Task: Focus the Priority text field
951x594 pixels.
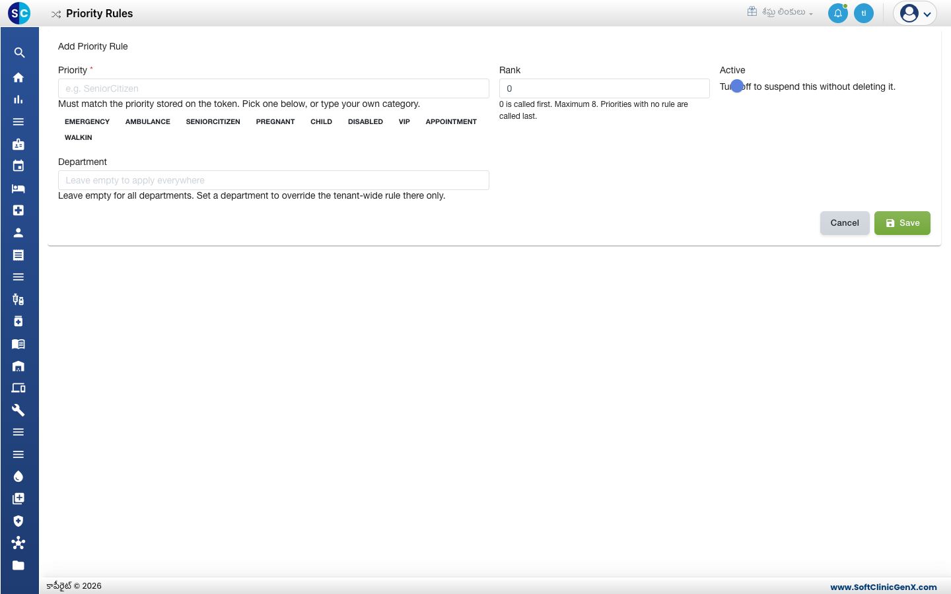Action: click(273, 88)
